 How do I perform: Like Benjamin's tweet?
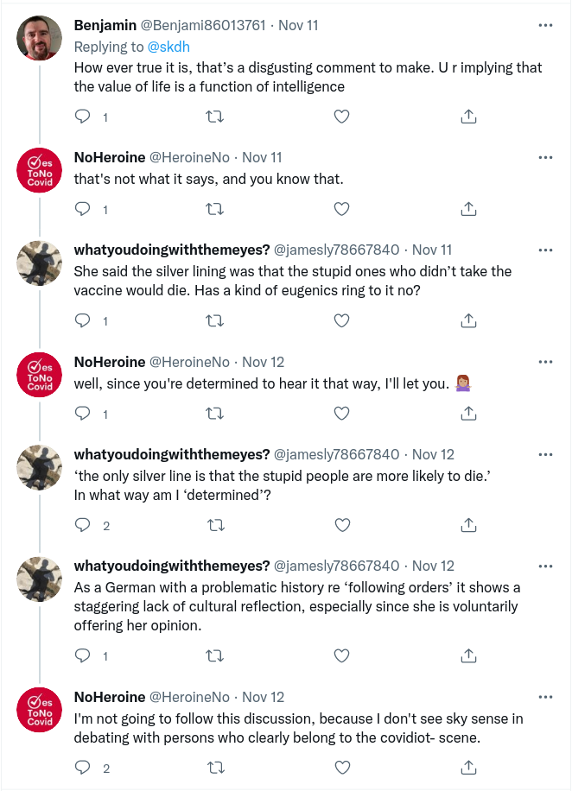click(x=341, y=117)
